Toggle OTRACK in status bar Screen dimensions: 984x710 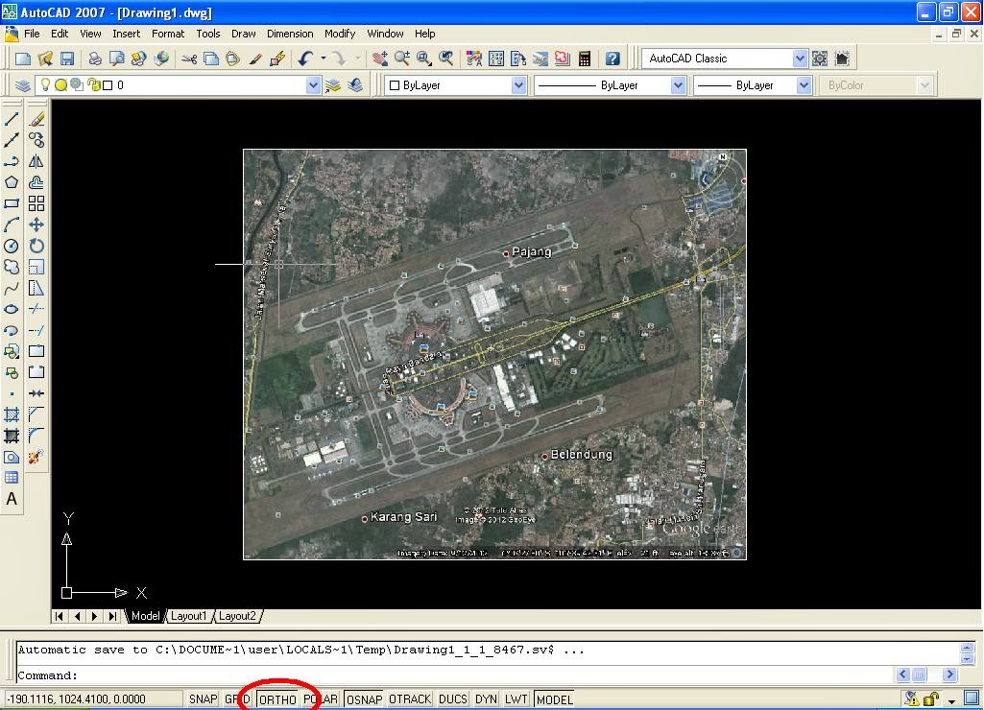click(x=410, y=698)
